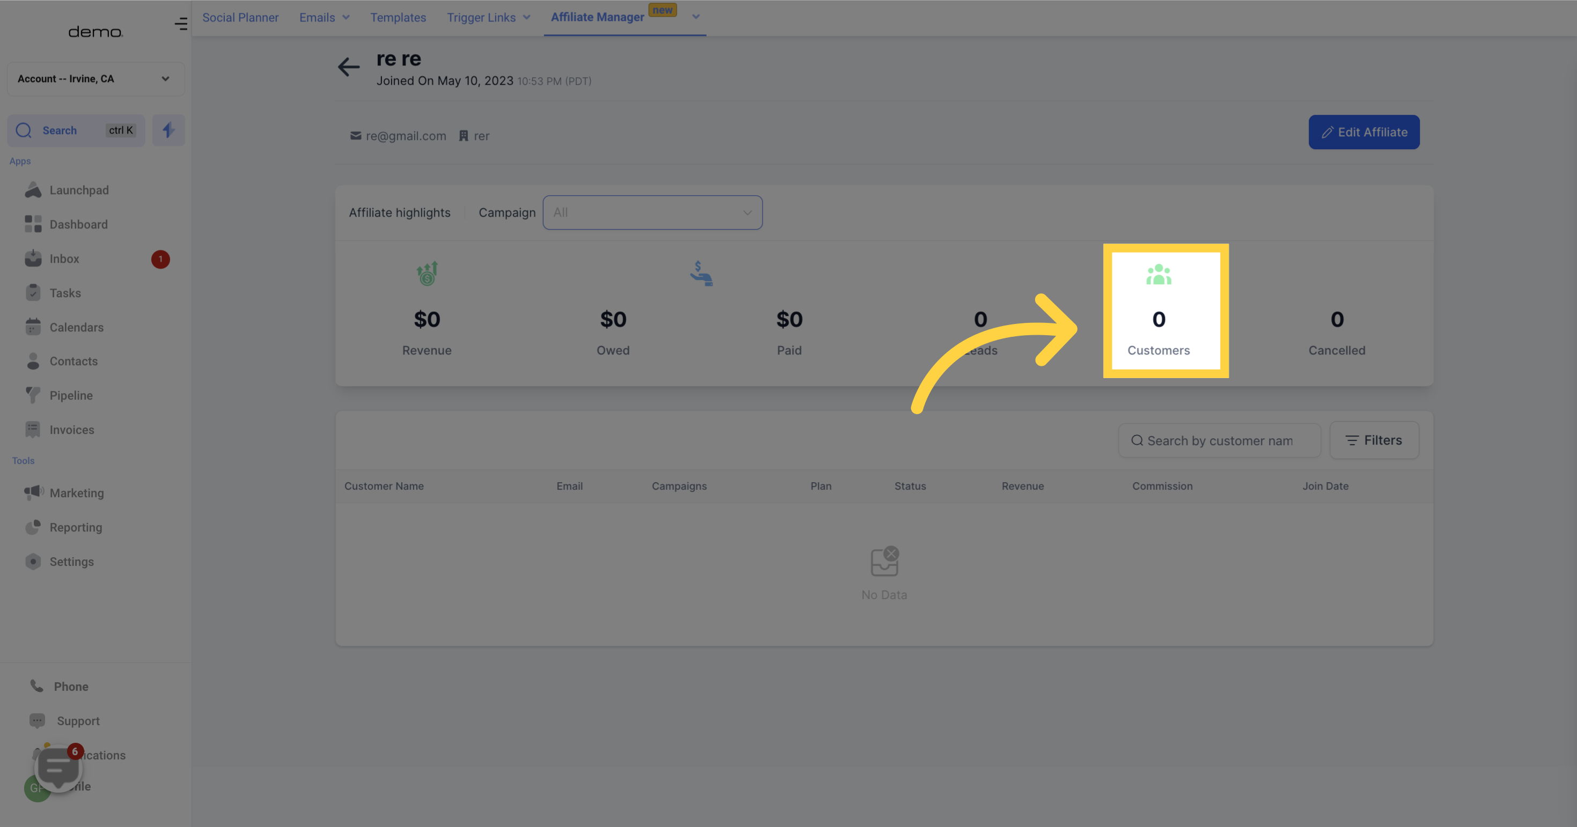Expand the Emails menu chevron
Screen dimensions: 1577x827
click(346, 18)
